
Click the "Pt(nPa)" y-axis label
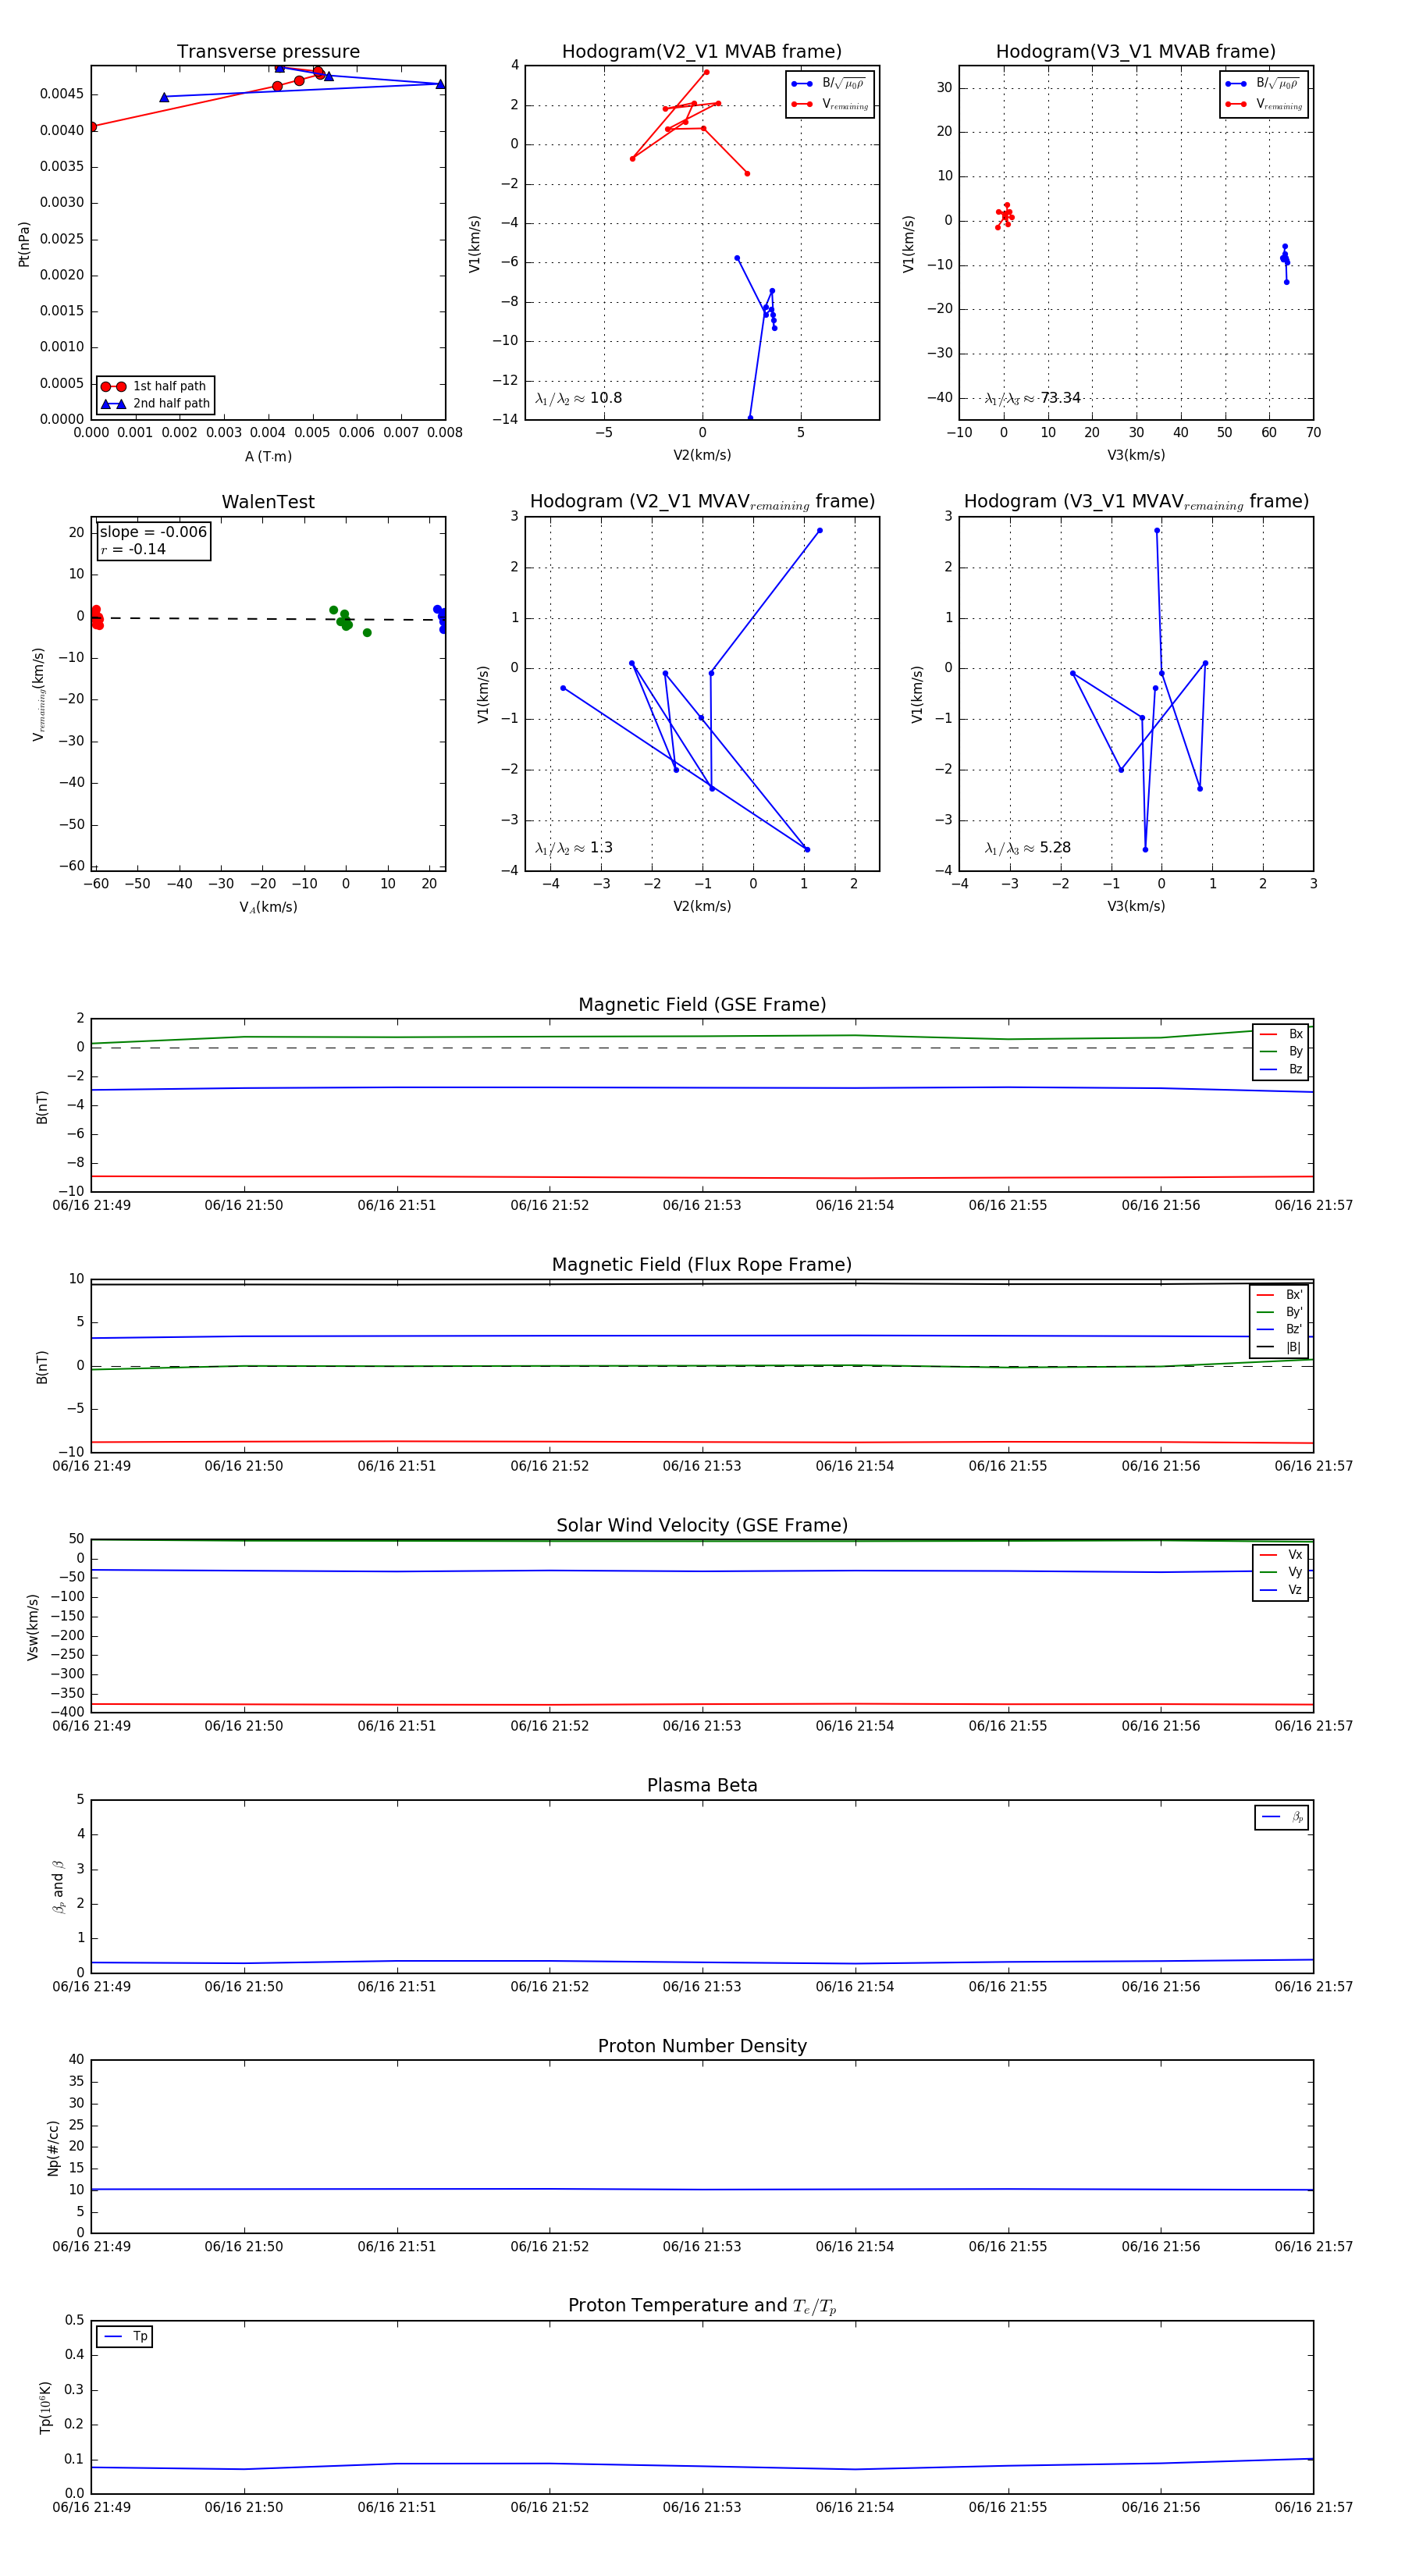24,243
